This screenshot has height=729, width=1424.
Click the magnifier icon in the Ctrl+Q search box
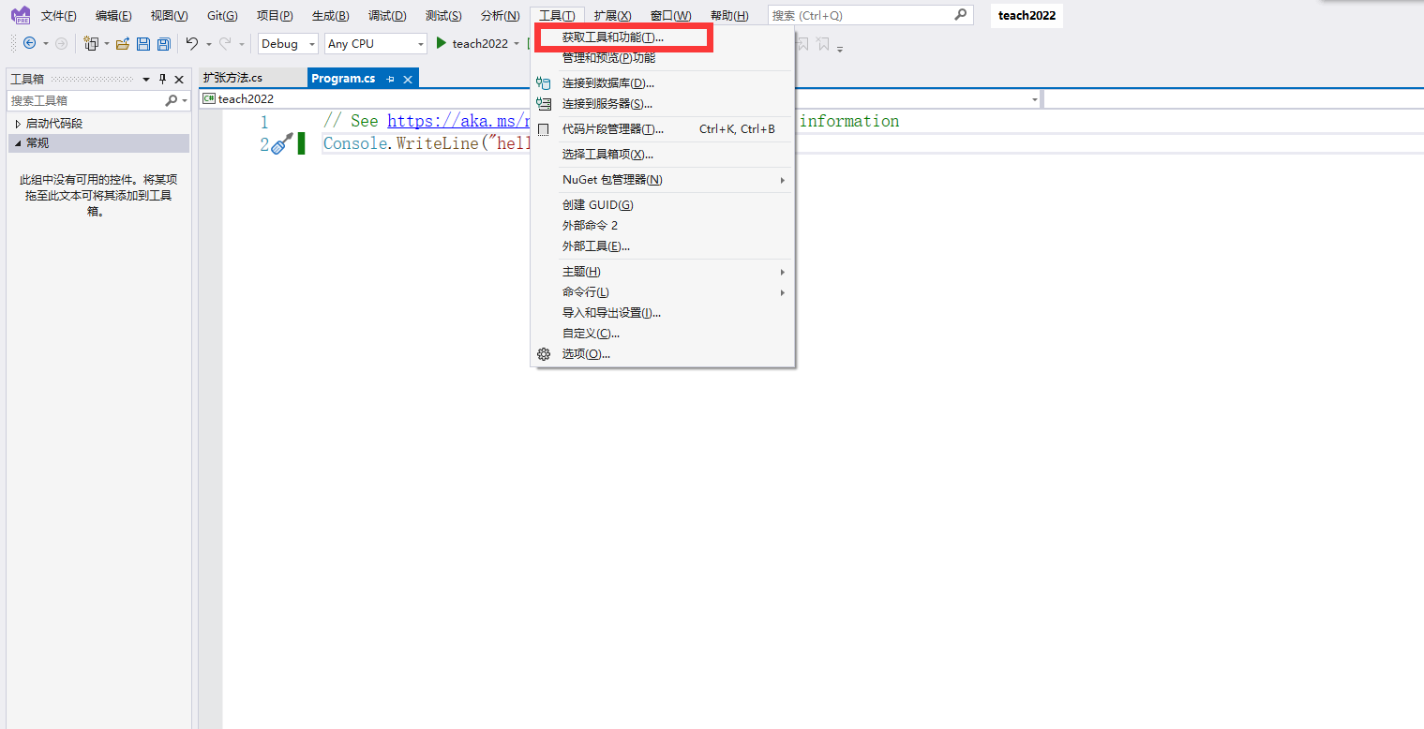(x=960, y=15)
